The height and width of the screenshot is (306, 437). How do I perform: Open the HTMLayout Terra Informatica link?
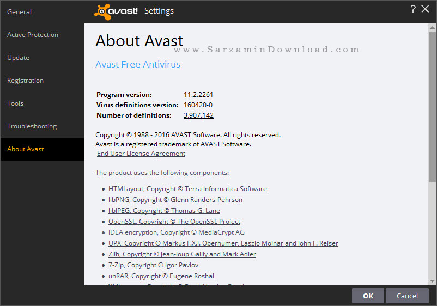[x=187, y=189]
